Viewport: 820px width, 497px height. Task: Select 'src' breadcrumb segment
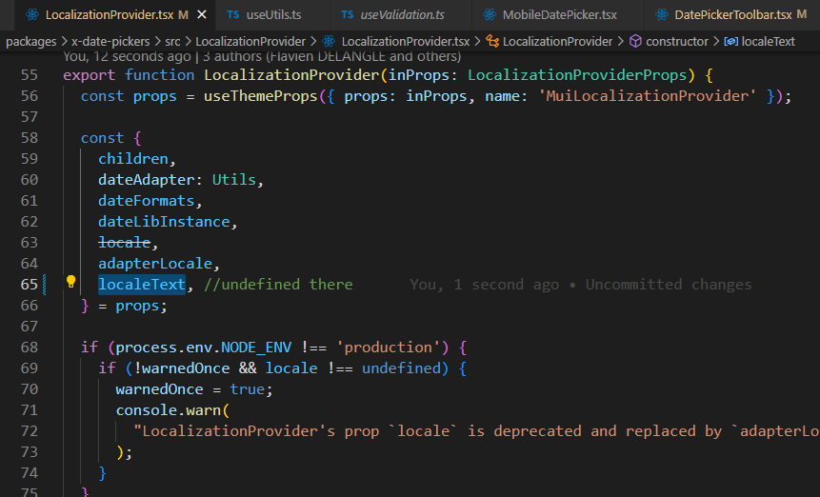click(172, 41)
